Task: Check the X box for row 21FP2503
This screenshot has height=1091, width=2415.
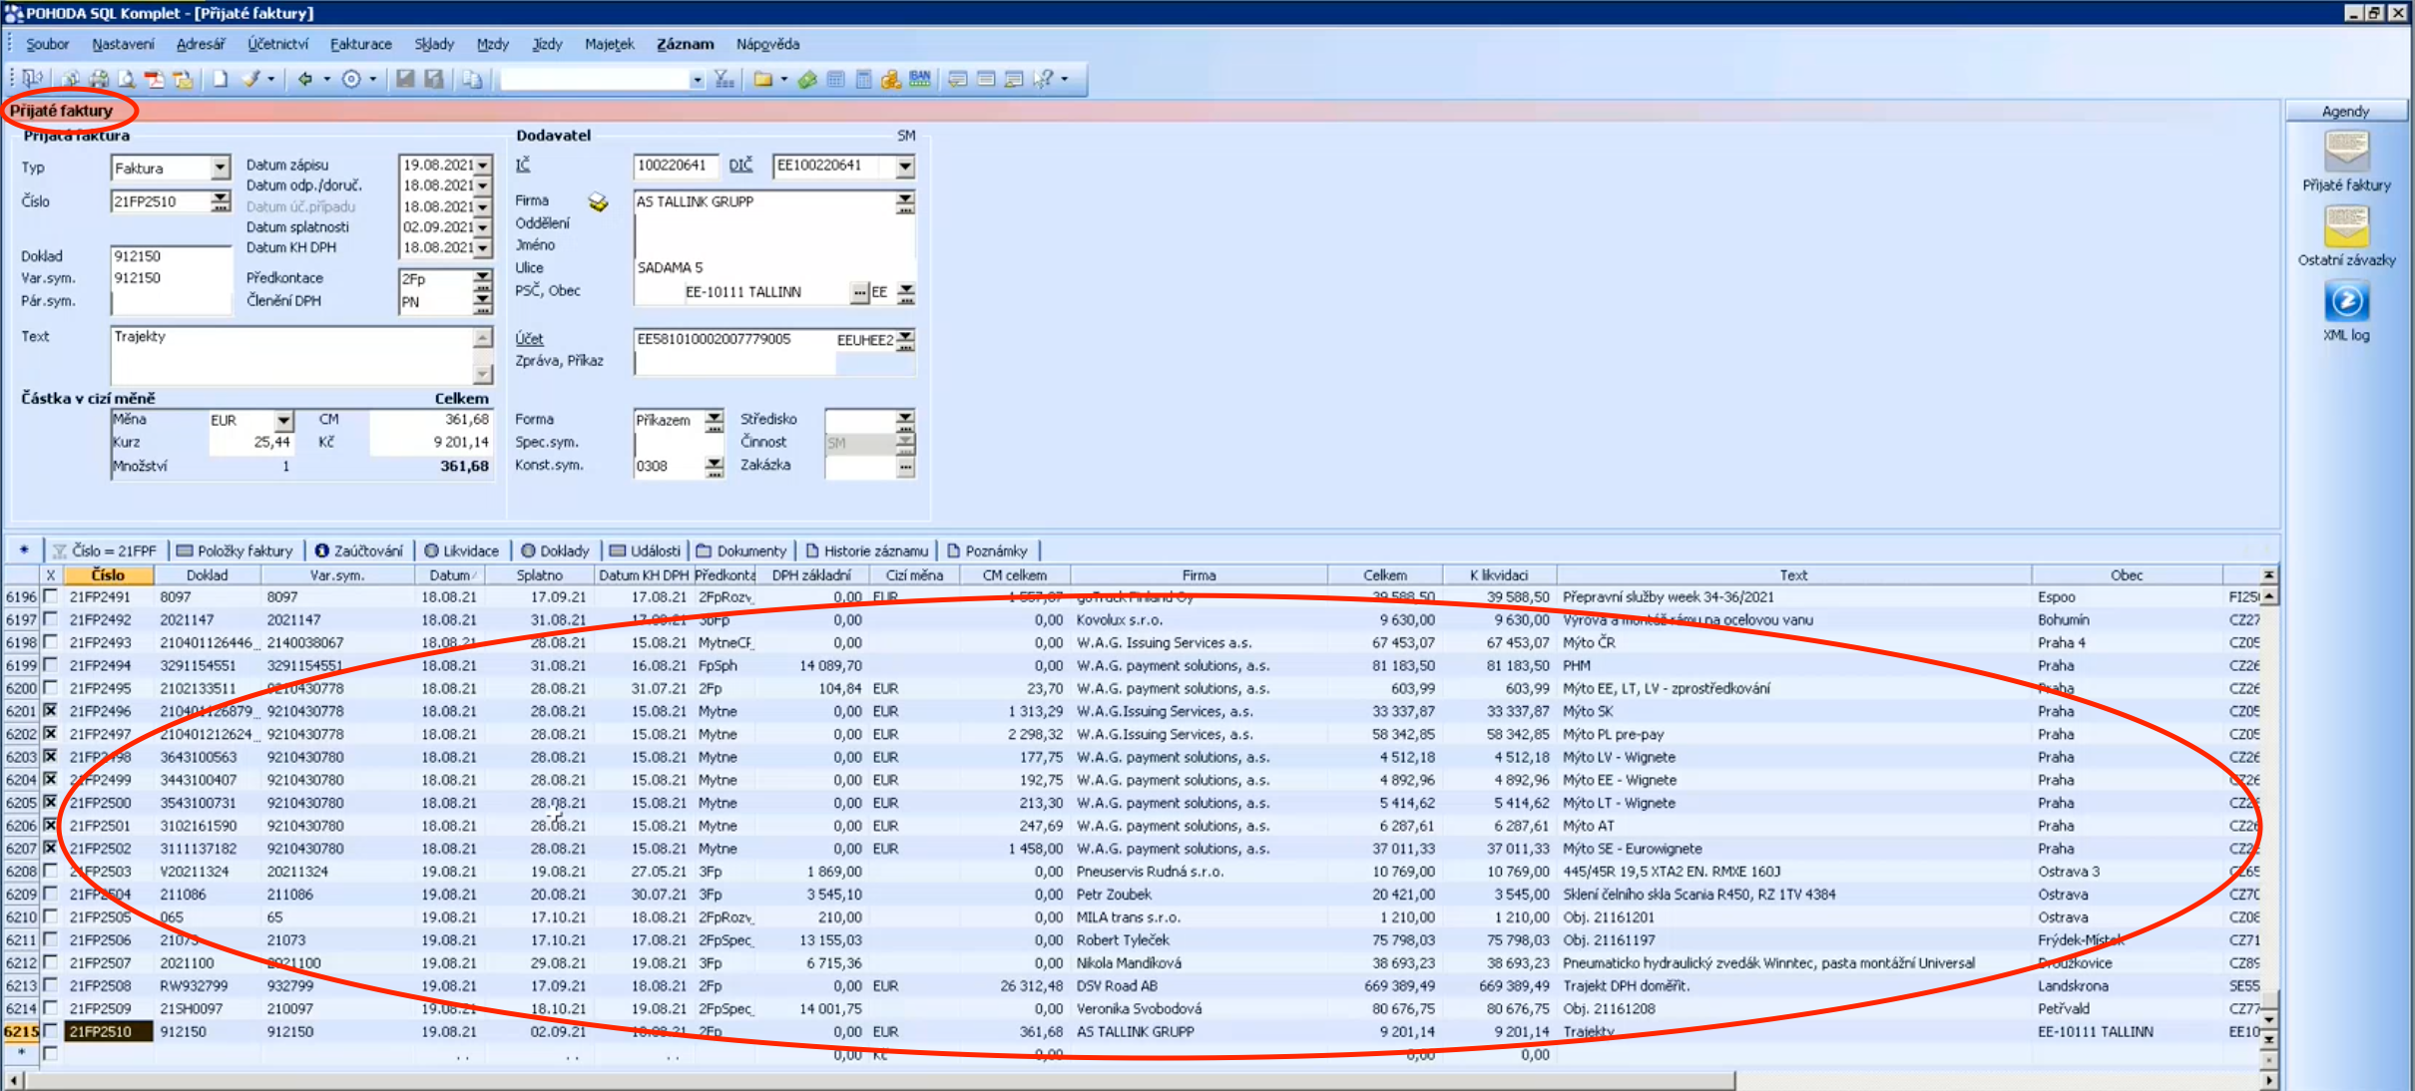Action: click(50, 871)
